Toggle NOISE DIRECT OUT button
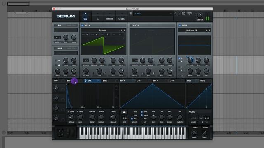Screen dimensions: 264x148 (x=72, y=49)
